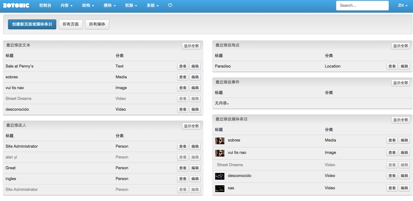Click the Search input field
The image size is (413, 201).
click(362, 6)
